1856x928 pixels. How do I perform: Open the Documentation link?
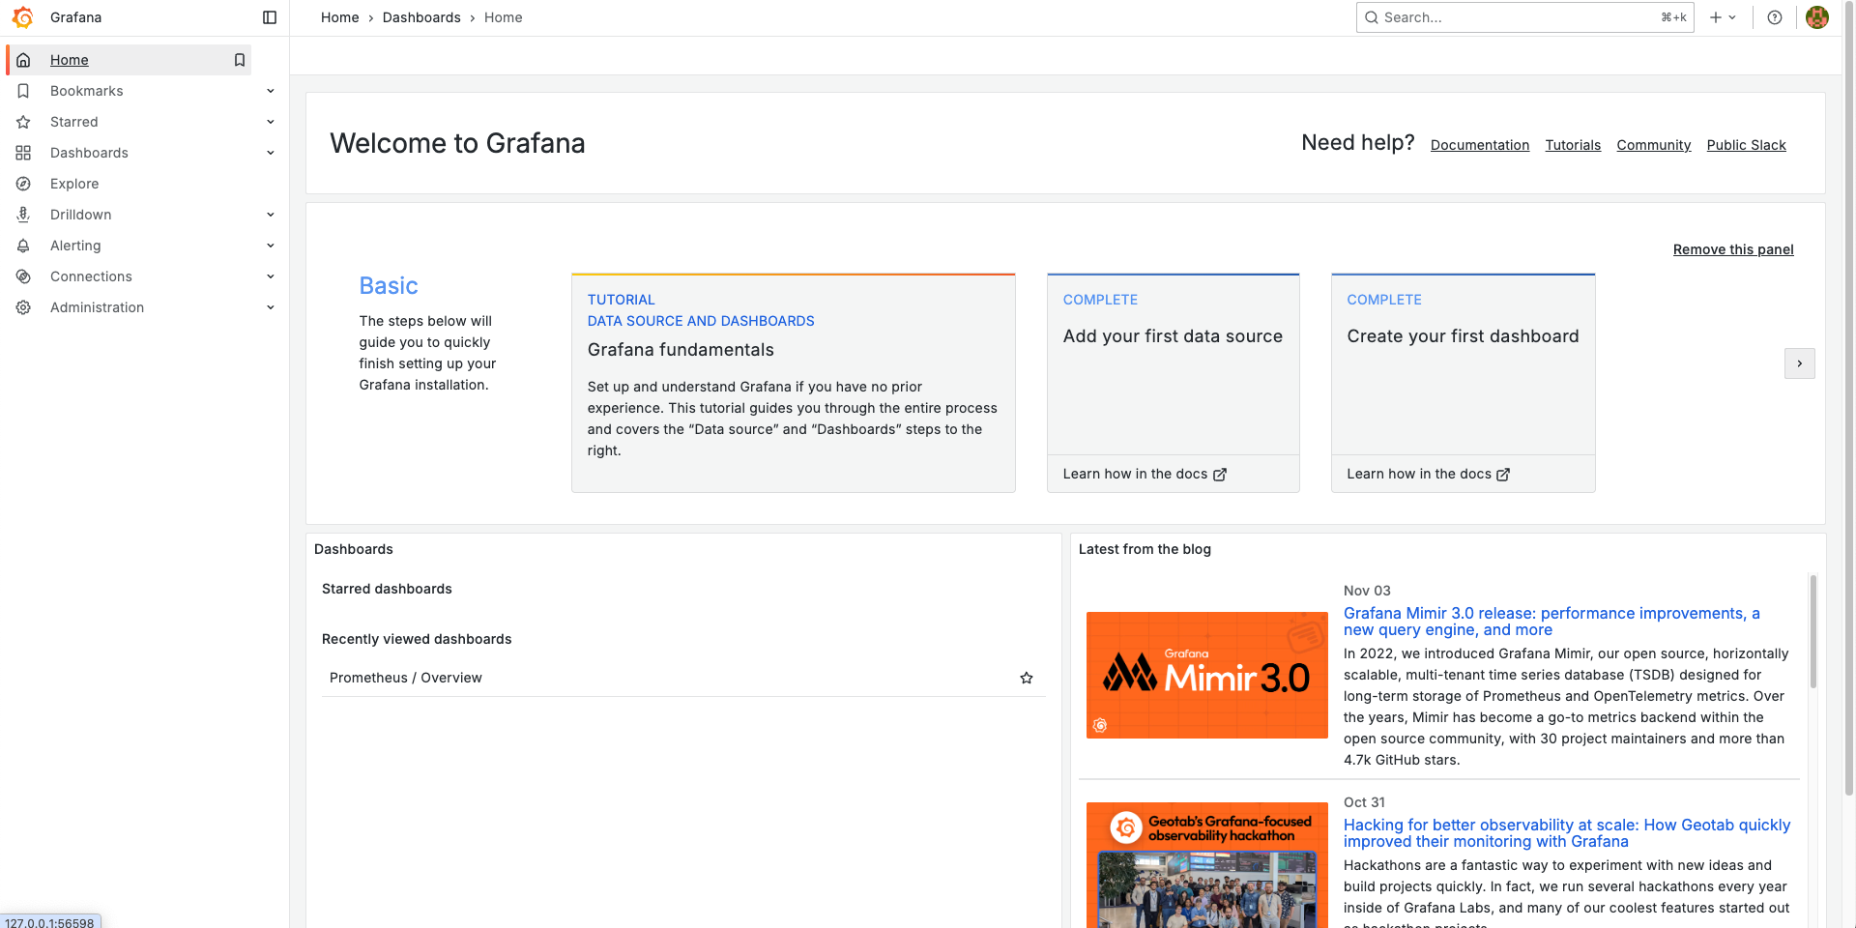click(x=1480, y=145)
